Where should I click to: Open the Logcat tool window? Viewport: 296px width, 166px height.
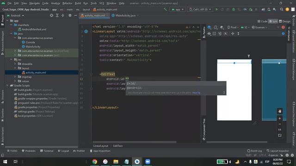pos(63,151)
